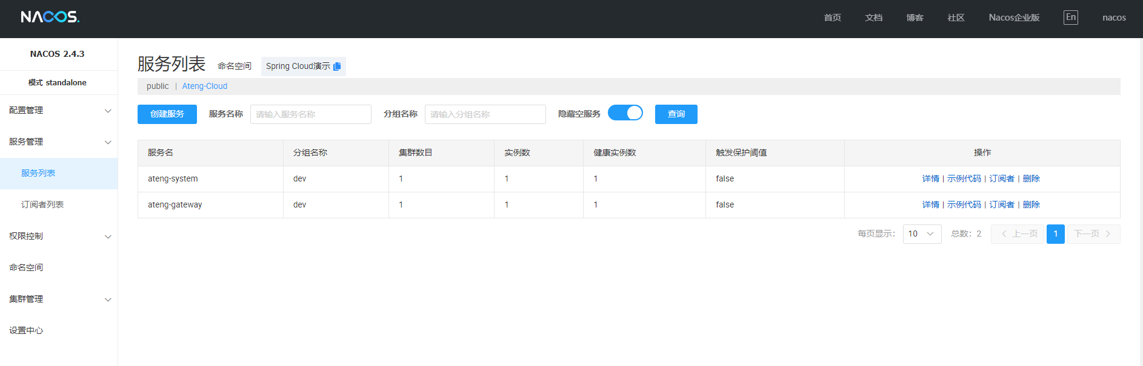Click the 创建服务 button

(x=167, y=114)
